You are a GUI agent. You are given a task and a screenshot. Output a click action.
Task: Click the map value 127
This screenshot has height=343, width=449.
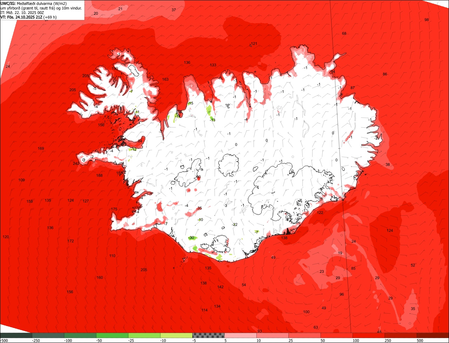(86, 201)
